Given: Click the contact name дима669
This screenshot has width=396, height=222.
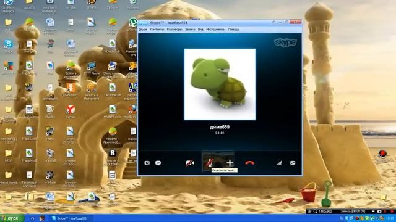Looking at the screenshot, I should pyautogui.click(x=220, y=127).
